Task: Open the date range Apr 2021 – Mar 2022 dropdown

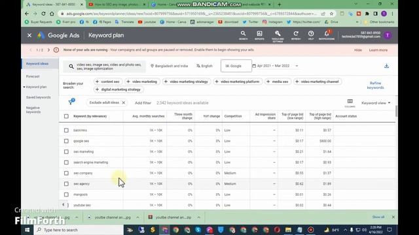Action: pyautogui.click(x=275, y=66)
